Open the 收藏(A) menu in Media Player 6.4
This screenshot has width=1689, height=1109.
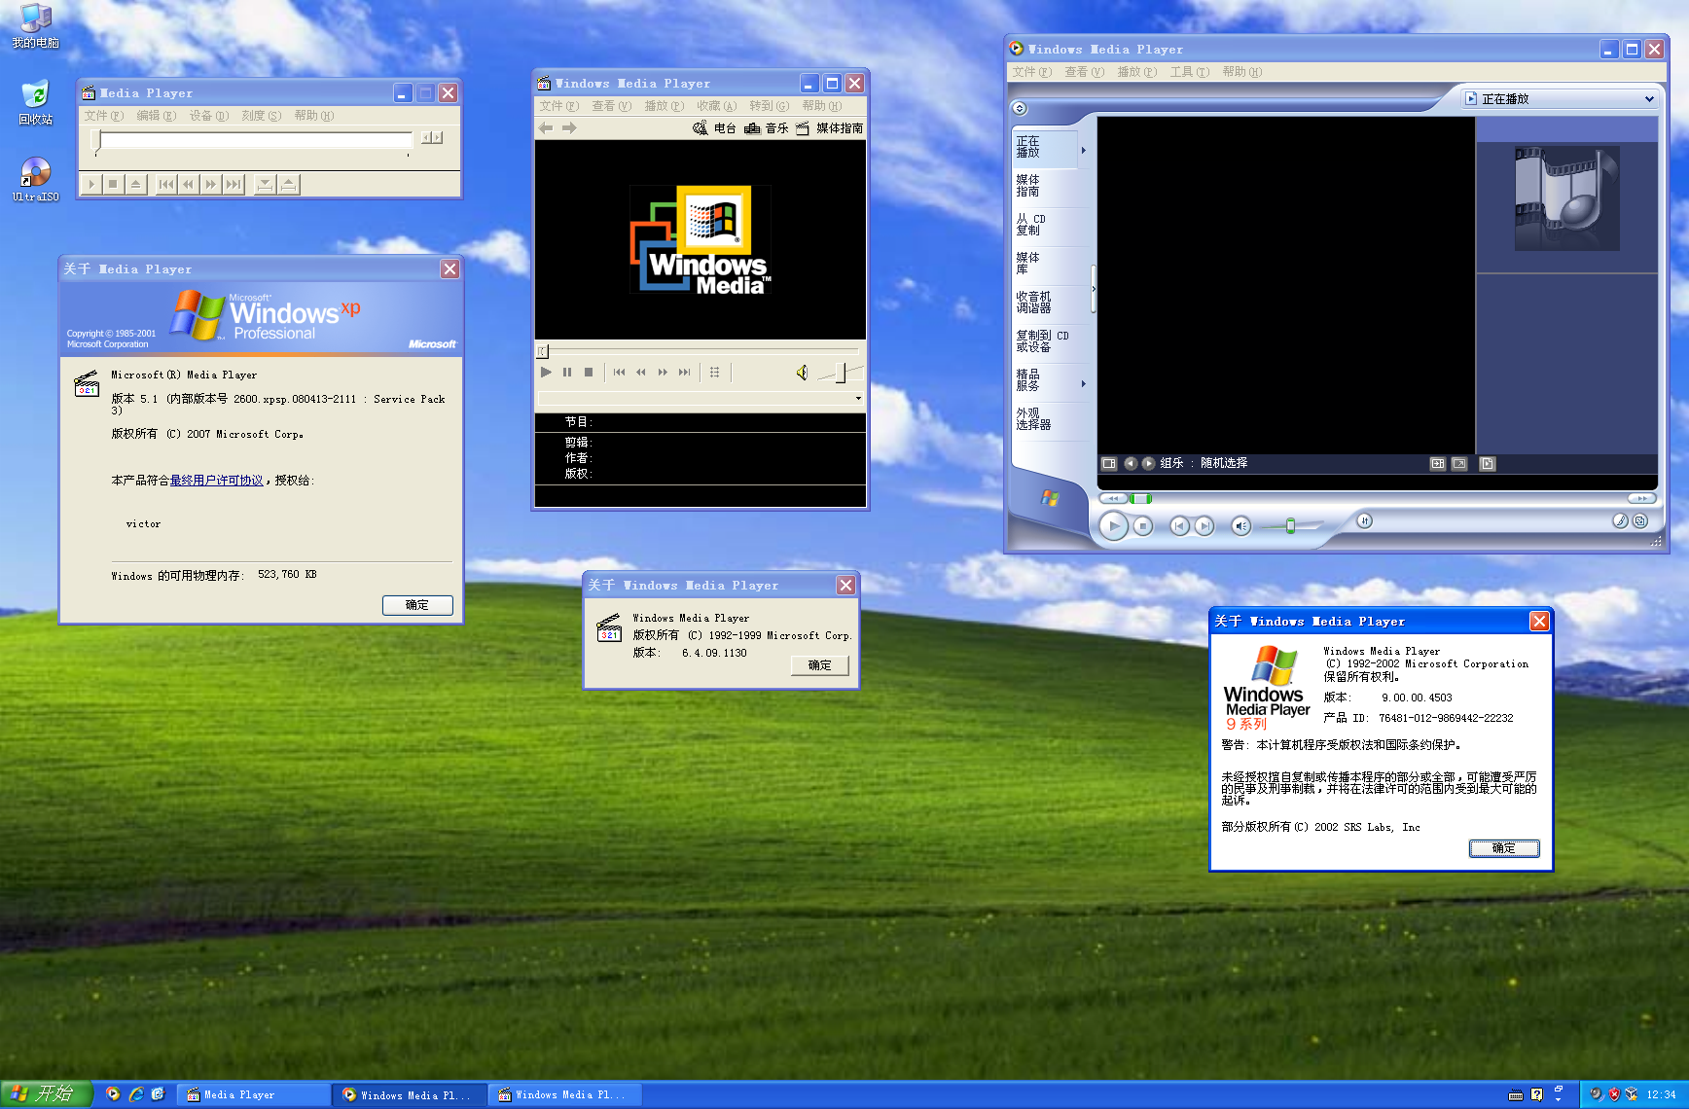(717, 106)
